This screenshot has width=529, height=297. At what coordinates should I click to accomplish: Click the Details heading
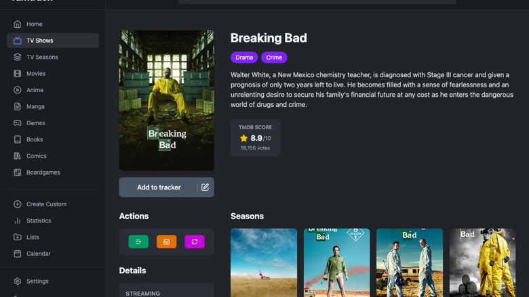[132, 271]
